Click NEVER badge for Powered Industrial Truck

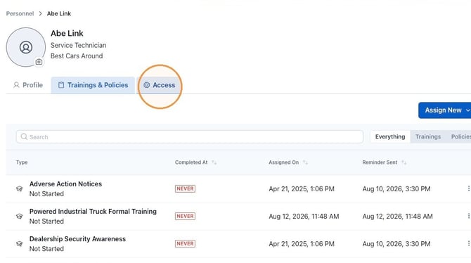click(x=185, y=216)
